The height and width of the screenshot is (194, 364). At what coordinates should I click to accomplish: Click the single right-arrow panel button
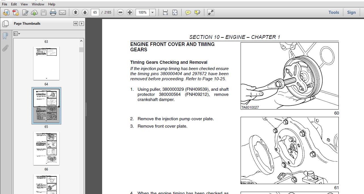82,24
